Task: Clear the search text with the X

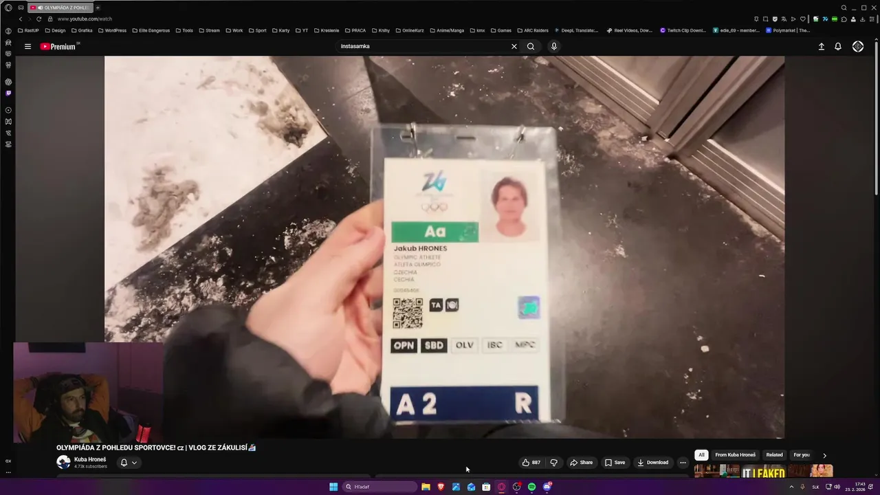Action: pyautogui.click(x=514, y=46)
